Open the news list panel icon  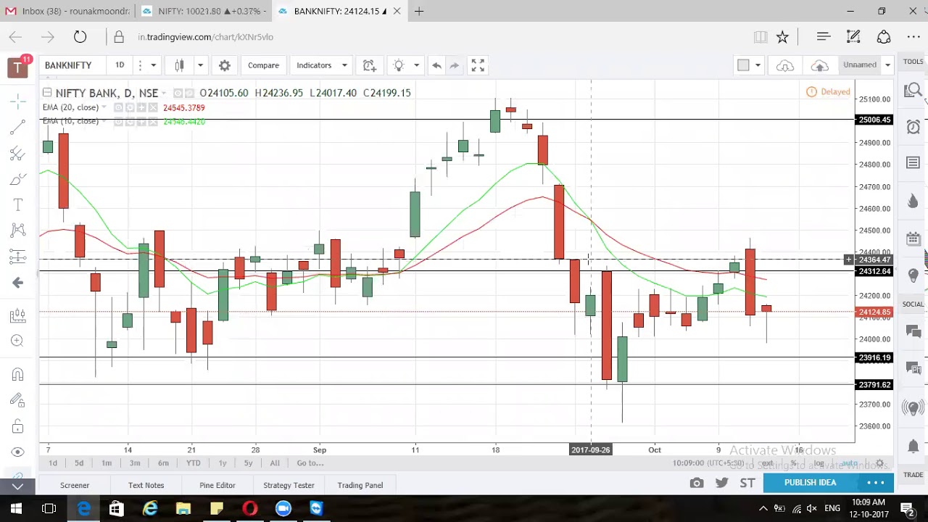tap(913, 162)
